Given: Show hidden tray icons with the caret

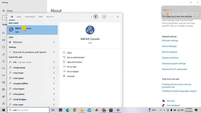Looking at the screenshot, I should pos(161,110).
